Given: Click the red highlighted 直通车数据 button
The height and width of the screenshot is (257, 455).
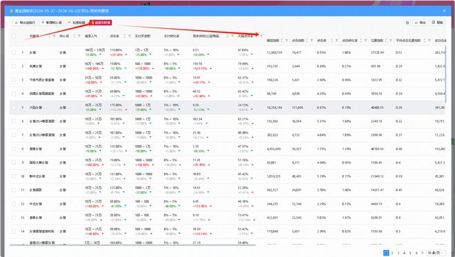Looking at the screenshot, I should click(101, 23).
